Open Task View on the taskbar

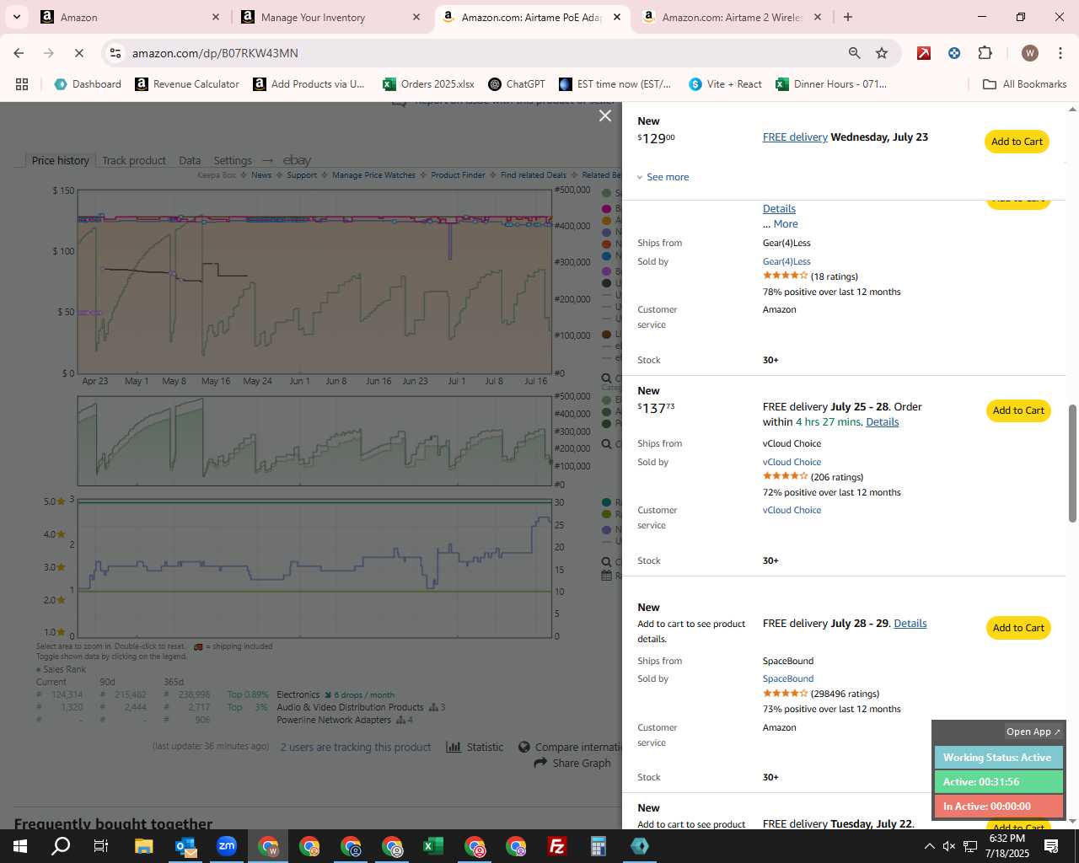100,846
